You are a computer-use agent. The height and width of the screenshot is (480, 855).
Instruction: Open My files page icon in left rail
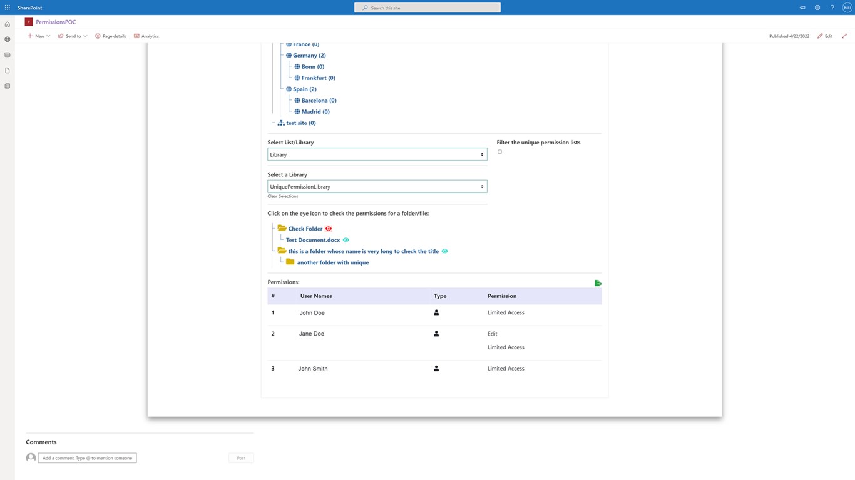tap(8, 71)
